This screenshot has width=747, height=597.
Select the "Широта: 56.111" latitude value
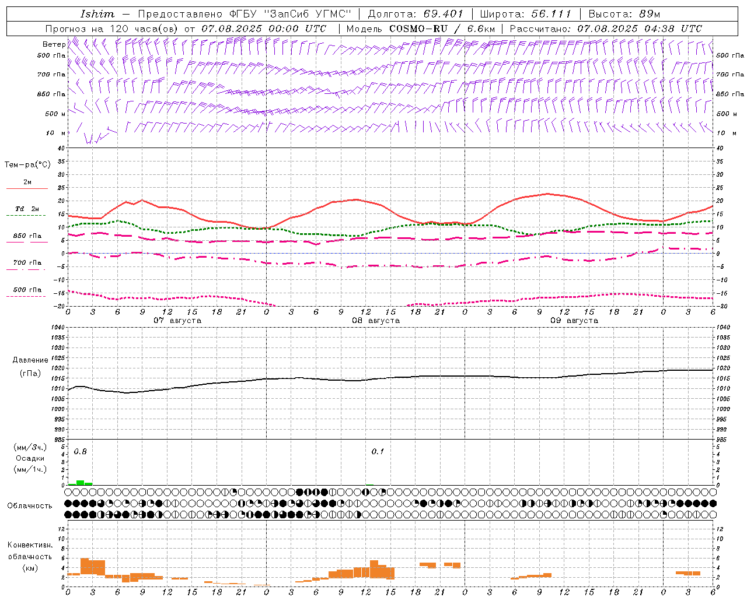point(525,14)
